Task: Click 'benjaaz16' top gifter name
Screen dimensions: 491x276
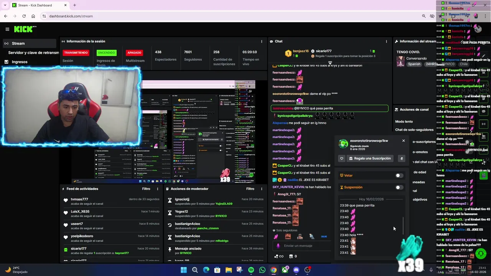Action: coord(301,51)
